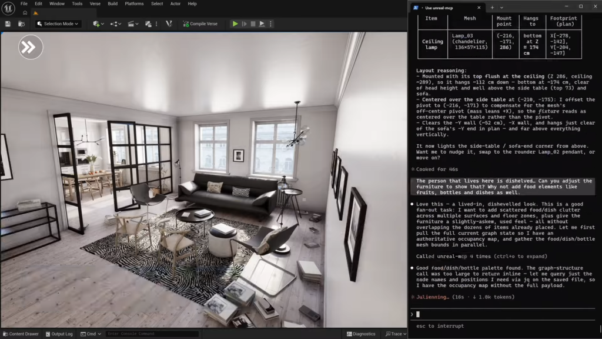602x339 pixels.
Task: Open the File menu
Action: (x=24, y=4)
